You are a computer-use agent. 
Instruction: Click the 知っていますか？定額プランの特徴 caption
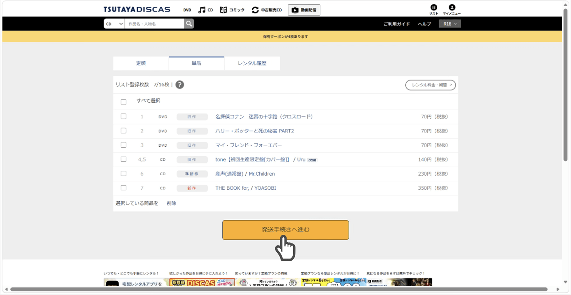(x=261, y=274)
